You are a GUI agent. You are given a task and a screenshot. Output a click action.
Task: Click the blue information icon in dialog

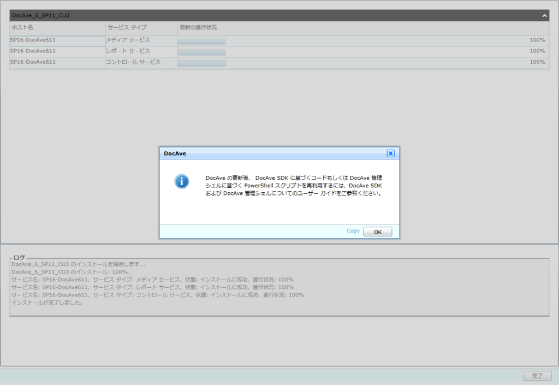pos(181,181)
